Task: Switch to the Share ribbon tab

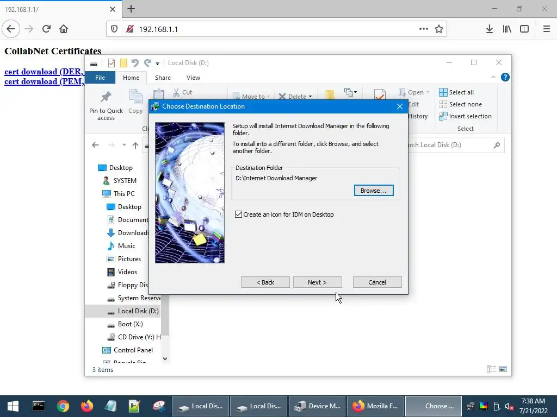Action: 163,78
